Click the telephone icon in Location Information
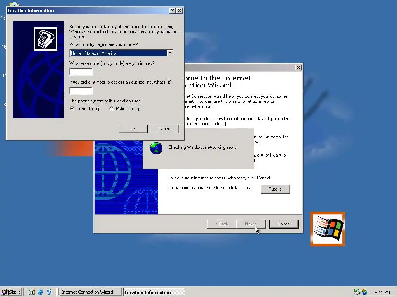Screen dimensions: 397x297 (x=46, y=39)
